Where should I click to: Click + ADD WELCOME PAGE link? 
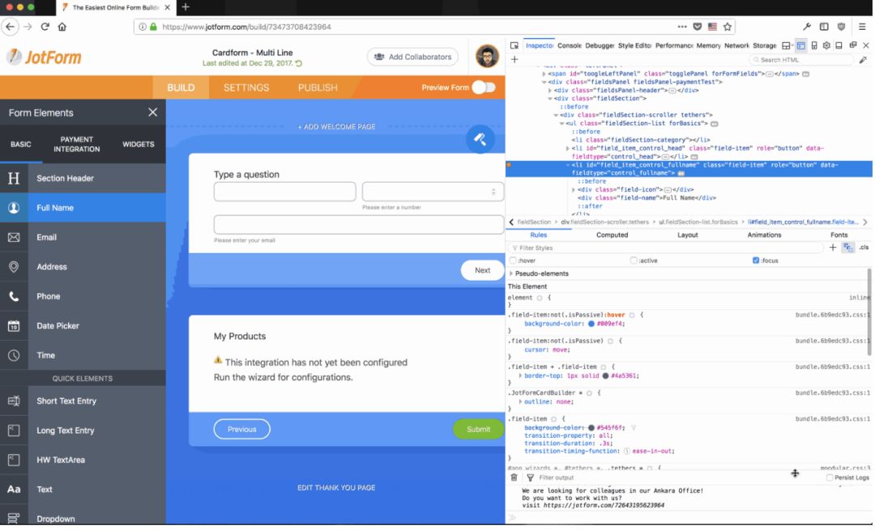point(336,127)
